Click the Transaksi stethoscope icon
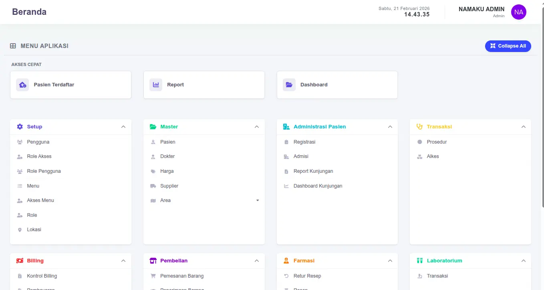Screen dimensions: 544x290 [x=419, y=127]
